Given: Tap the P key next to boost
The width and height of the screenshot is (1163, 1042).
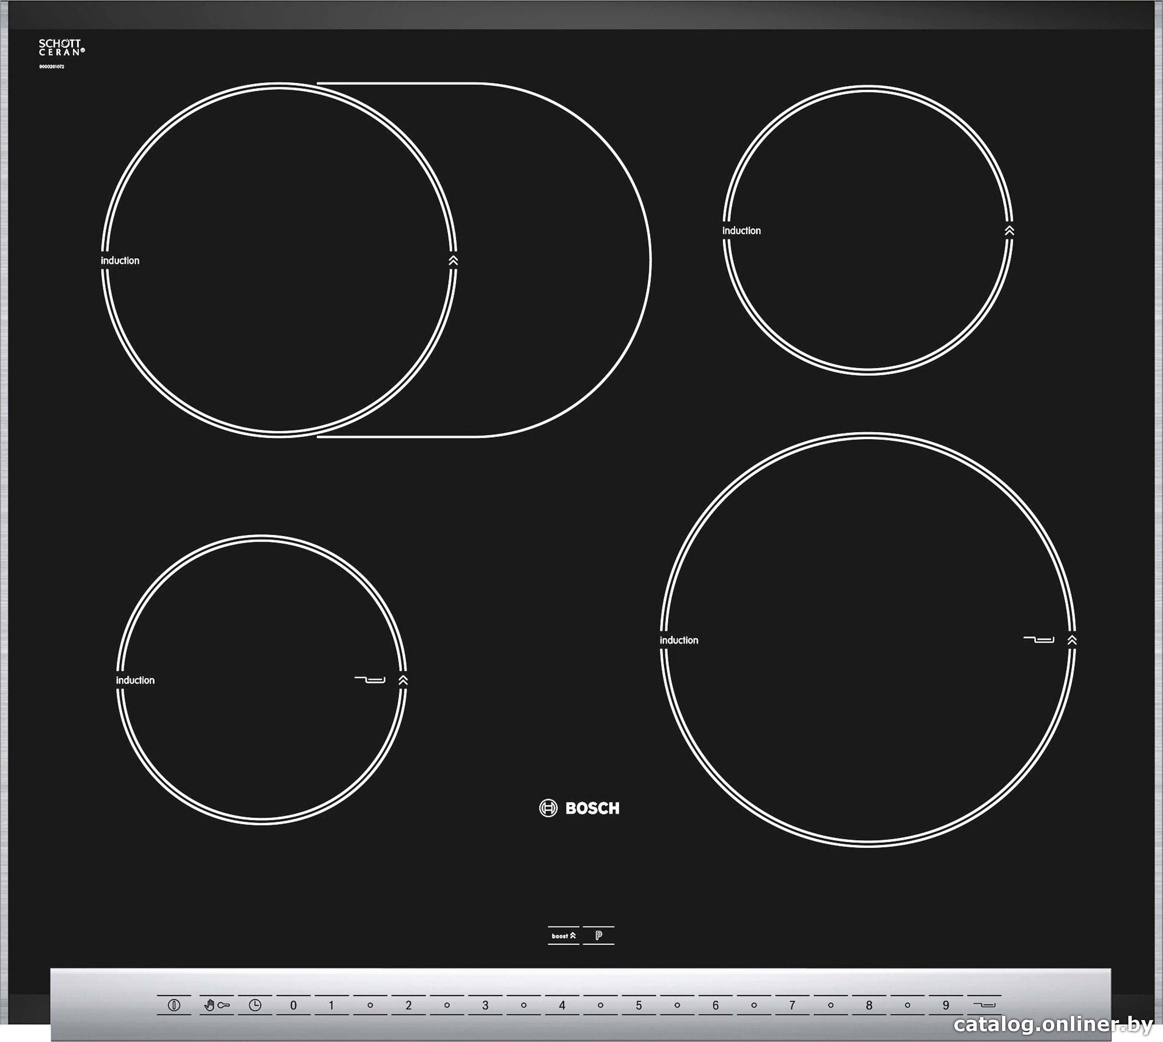Looking at the screenshot, I should [x=599, y=936].
